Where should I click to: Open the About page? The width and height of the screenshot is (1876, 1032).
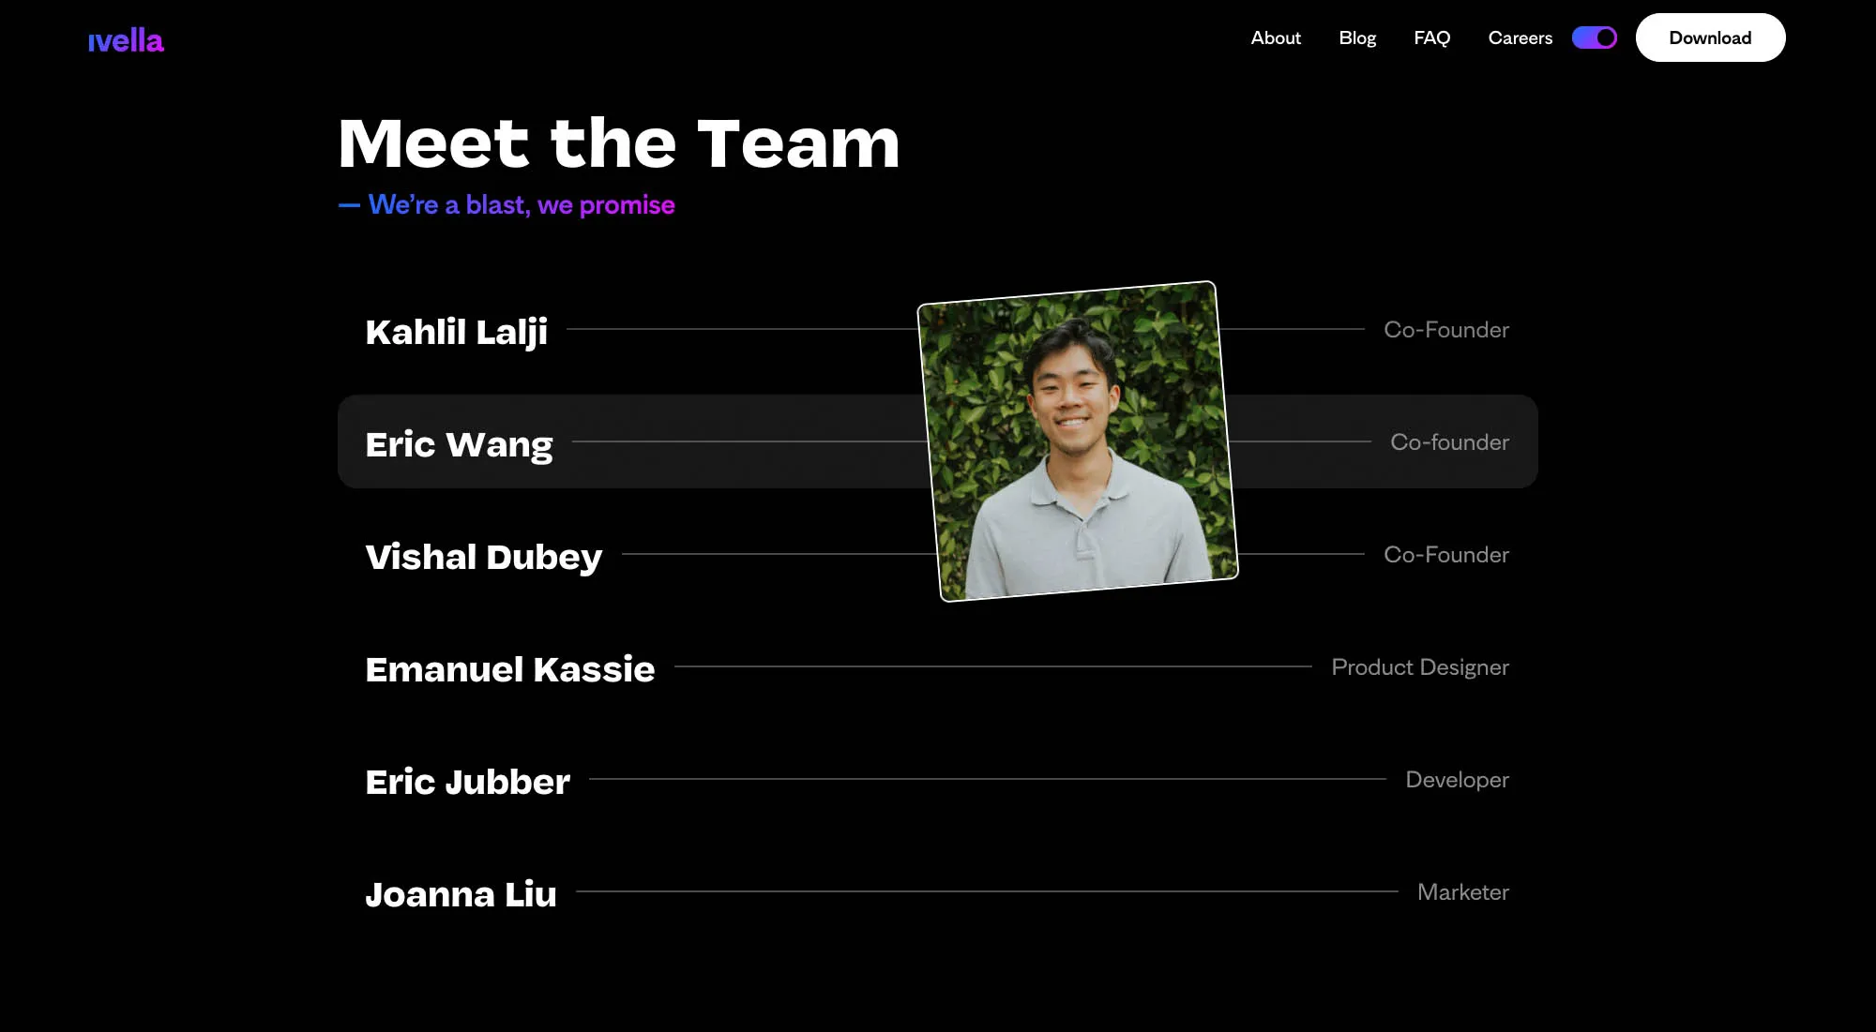pyautogui.click(x=1276, y=37)
